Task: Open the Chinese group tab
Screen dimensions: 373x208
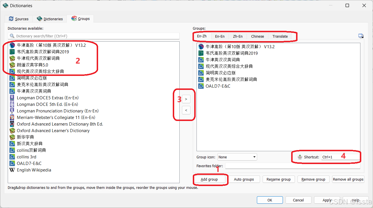Action: (x=257, y=36)
